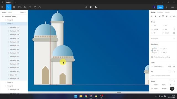Add auto layout with plus icon
The image size is (177, 99).
174,38
